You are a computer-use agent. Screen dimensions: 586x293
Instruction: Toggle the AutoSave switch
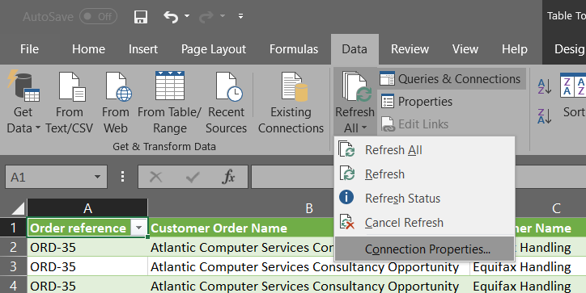98,16
